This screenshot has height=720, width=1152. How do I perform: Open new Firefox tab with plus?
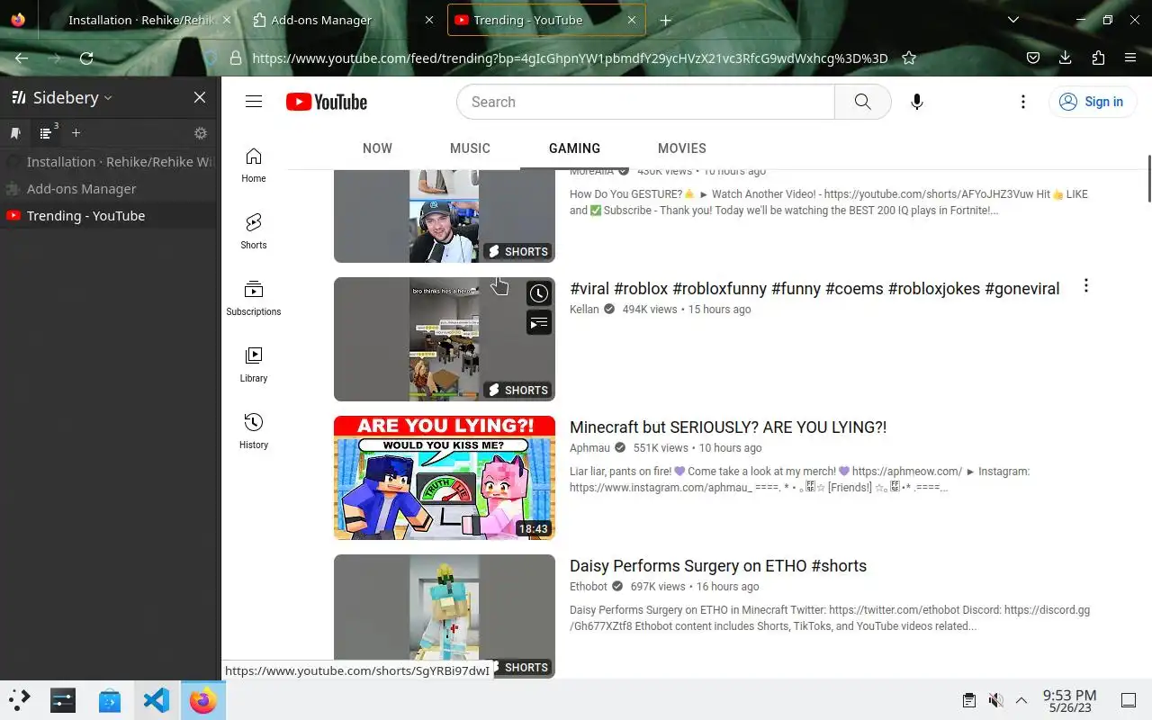click(665, 20)
